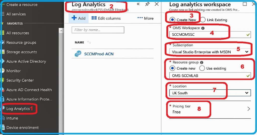Open Security Center
The width and height of the screenshot is (257, 135).
click(x=20, y=80)
